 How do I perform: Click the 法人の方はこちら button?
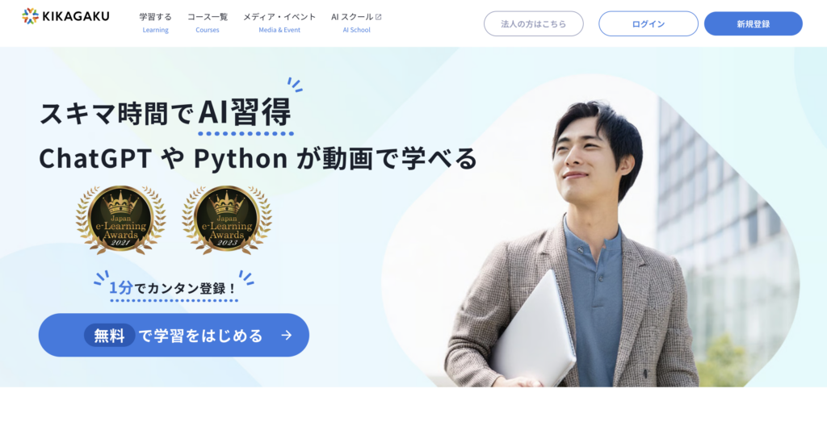pos(534,23)
